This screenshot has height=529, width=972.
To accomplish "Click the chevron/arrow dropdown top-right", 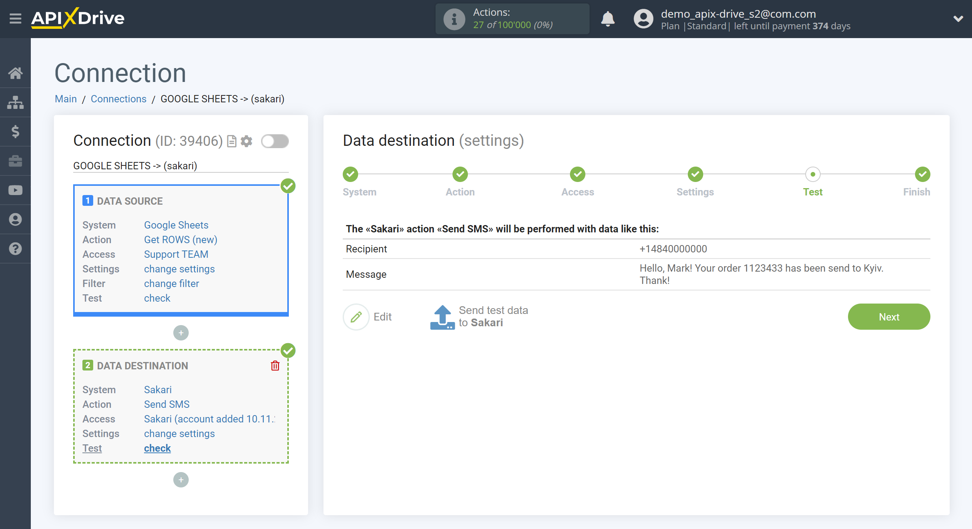I will coord(958,19).
